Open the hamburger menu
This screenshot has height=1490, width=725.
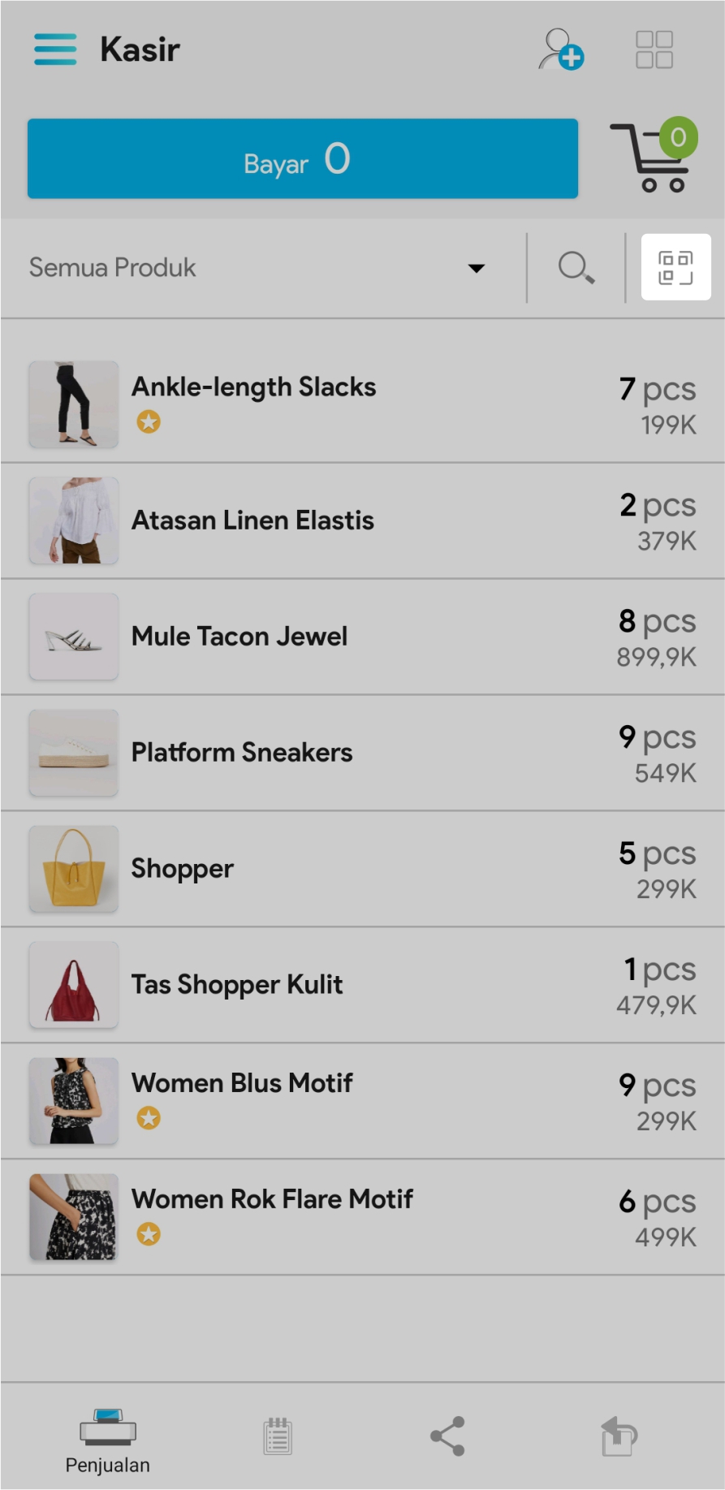[55, 49]
